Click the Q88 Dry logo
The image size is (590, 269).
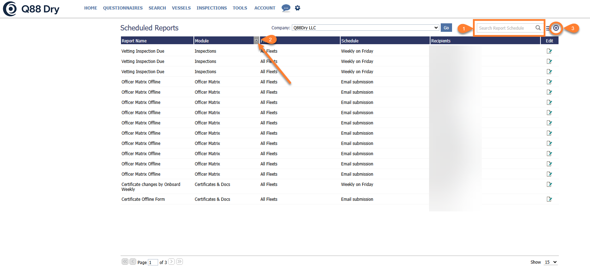[31, 9]
